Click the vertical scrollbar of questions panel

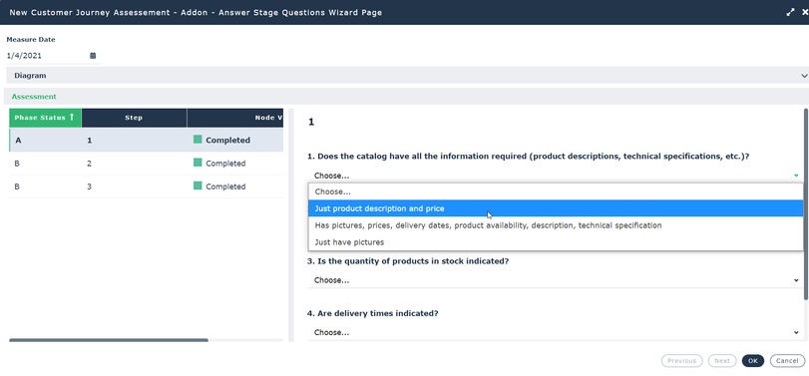806,203
